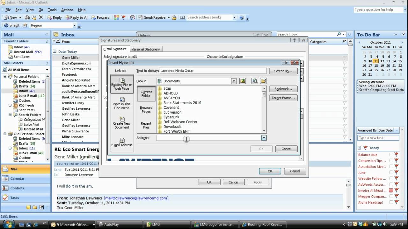The image size is (408, 229).
Task: Click Up One Folder icon in Insert Hyperlink
Action: [x=243, y=81]
